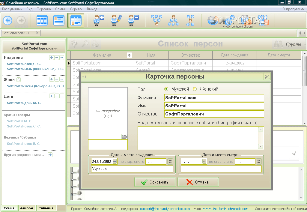The width and height of the screenshot is (307, 212).
Task: Click the Отмена button
Action: (x=198, y=182)
